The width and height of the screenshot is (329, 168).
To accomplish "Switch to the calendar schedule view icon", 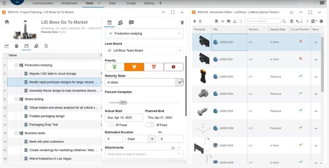I will coord(26,46).
